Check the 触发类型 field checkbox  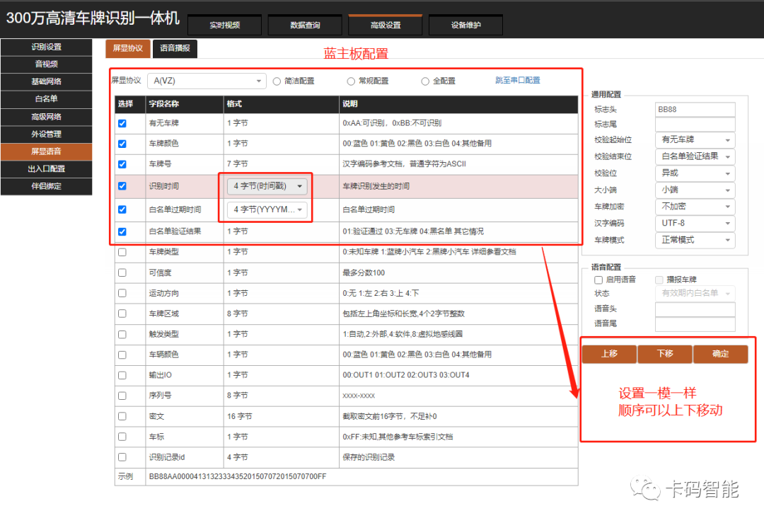point(122,334)
